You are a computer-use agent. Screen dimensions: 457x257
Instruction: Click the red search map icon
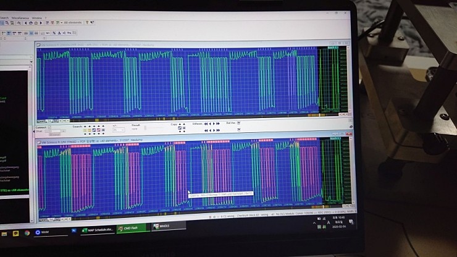point(99,130)
